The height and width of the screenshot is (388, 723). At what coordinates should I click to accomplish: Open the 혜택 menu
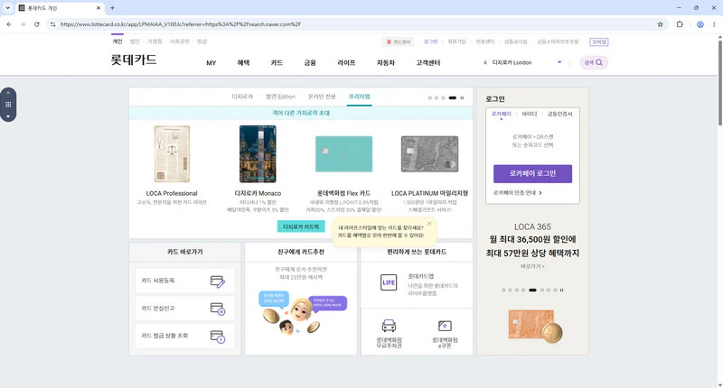click(x=243, y=62)
